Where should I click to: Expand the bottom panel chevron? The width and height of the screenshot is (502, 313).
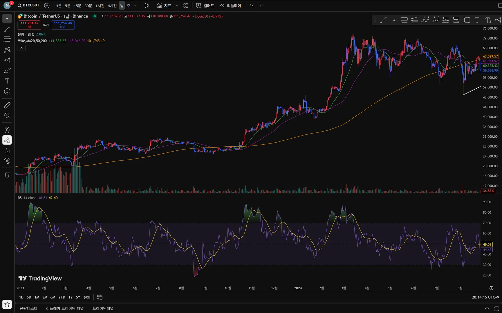coord(487,308)
